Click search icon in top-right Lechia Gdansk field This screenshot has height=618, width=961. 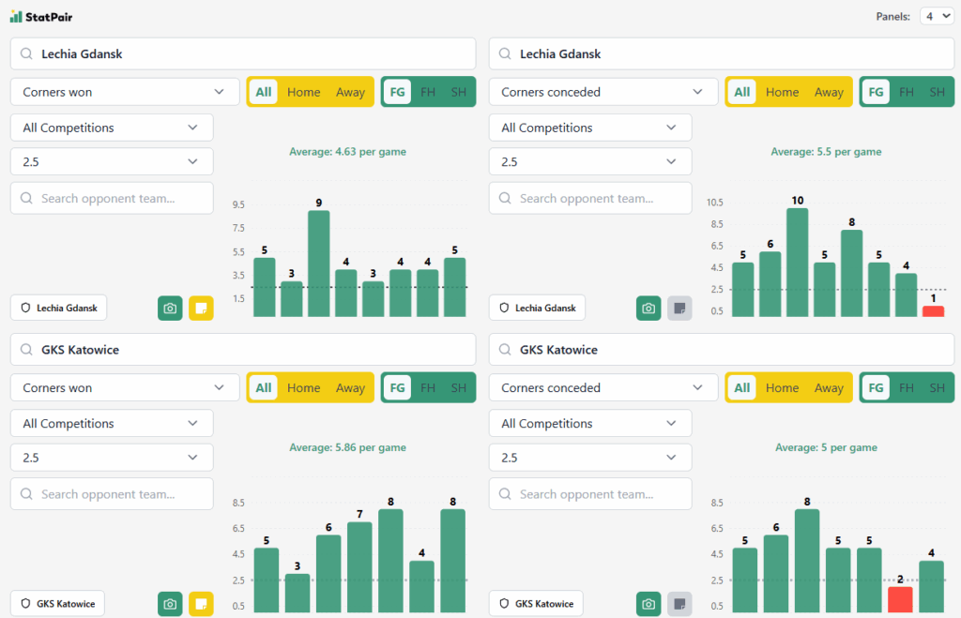coord(505,53)
